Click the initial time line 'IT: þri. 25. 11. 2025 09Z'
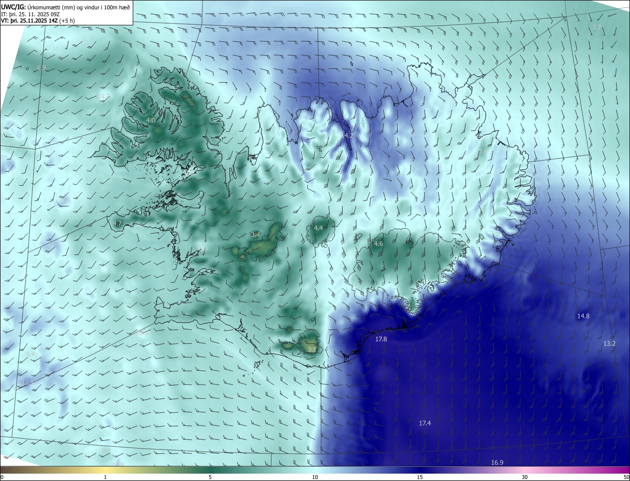630x481 pixels. coord(31,14)
